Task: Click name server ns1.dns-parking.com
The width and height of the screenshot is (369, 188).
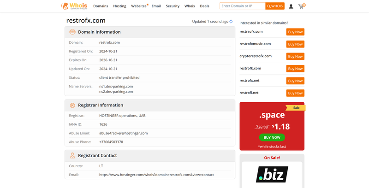Action: click(x=116, y=86)
